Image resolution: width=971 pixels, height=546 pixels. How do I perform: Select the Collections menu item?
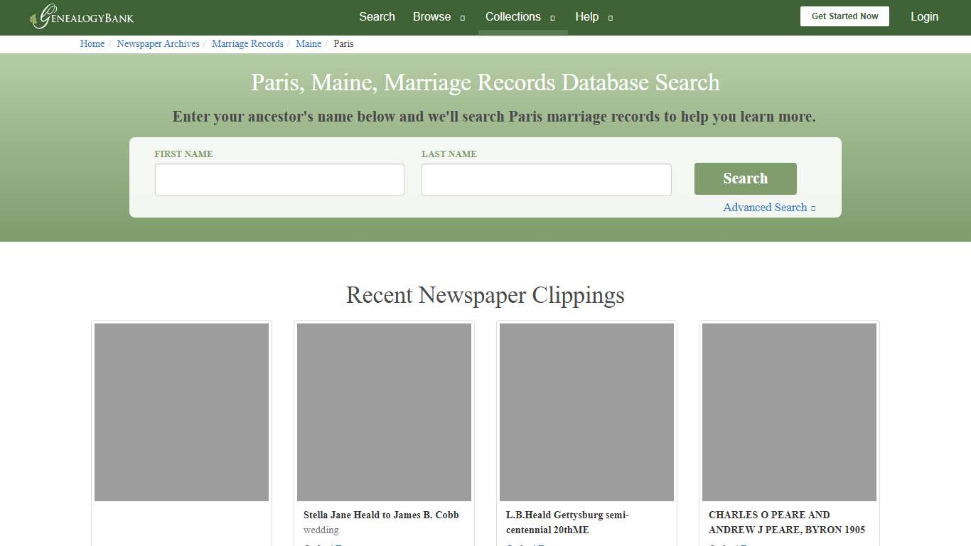click(x=513, y=16)
